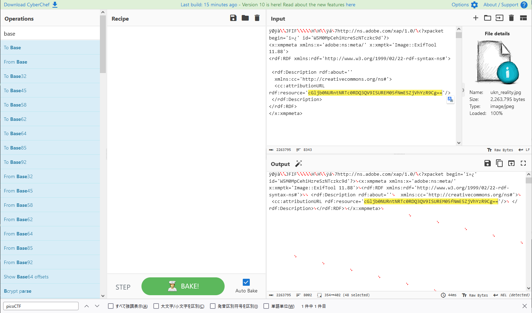Replace input with output icon
The image size is (532, 313).
tap(511, 163)
